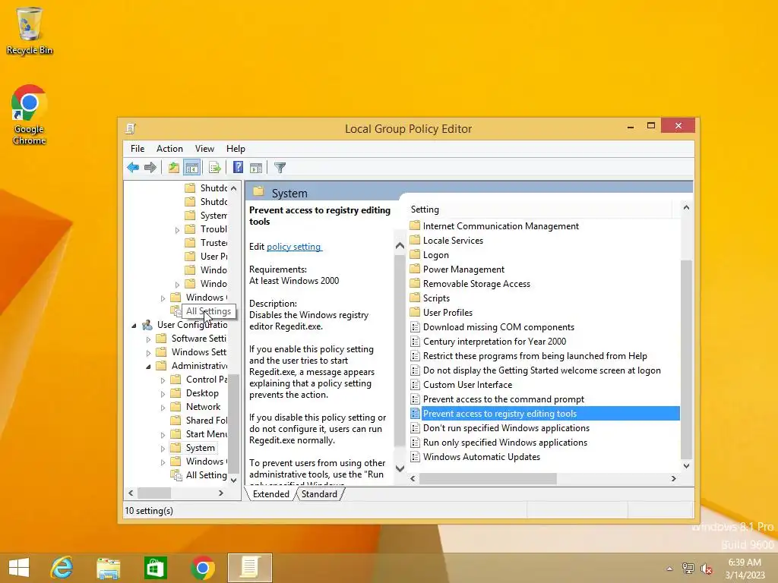The width and height of the screenshot is (778, 583).
Task: Open the Removable Storage Access folder
Action: (476, 284)
